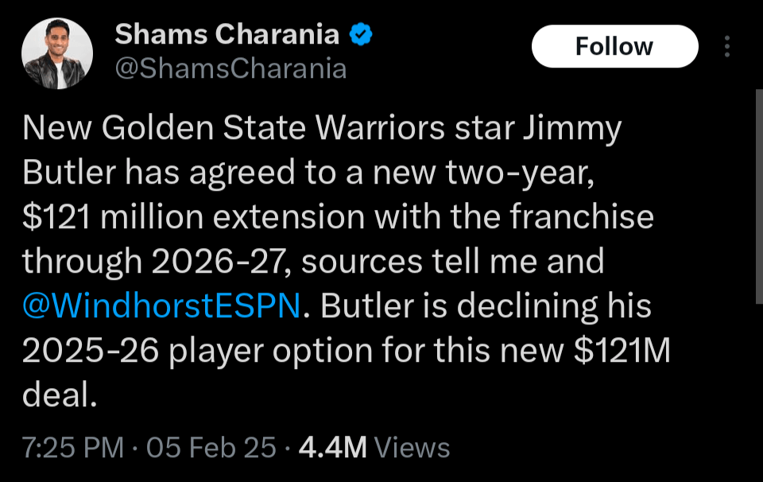Screen dimensions: 763x482
Task: Click the blue verified badge
Action: pos(360,34)
